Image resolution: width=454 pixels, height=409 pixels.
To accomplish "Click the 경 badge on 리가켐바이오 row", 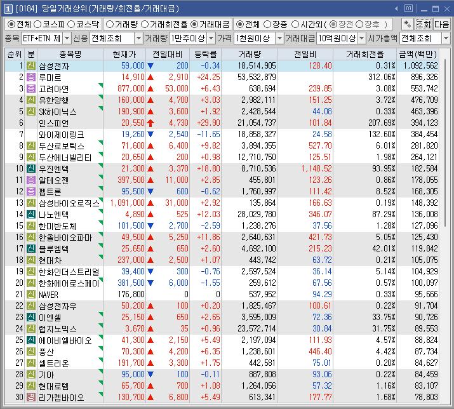I will point(30,397).
